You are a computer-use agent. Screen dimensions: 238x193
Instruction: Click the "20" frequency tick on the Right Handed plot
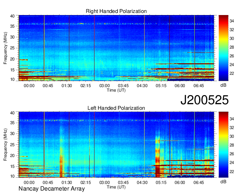pos(12,59)
